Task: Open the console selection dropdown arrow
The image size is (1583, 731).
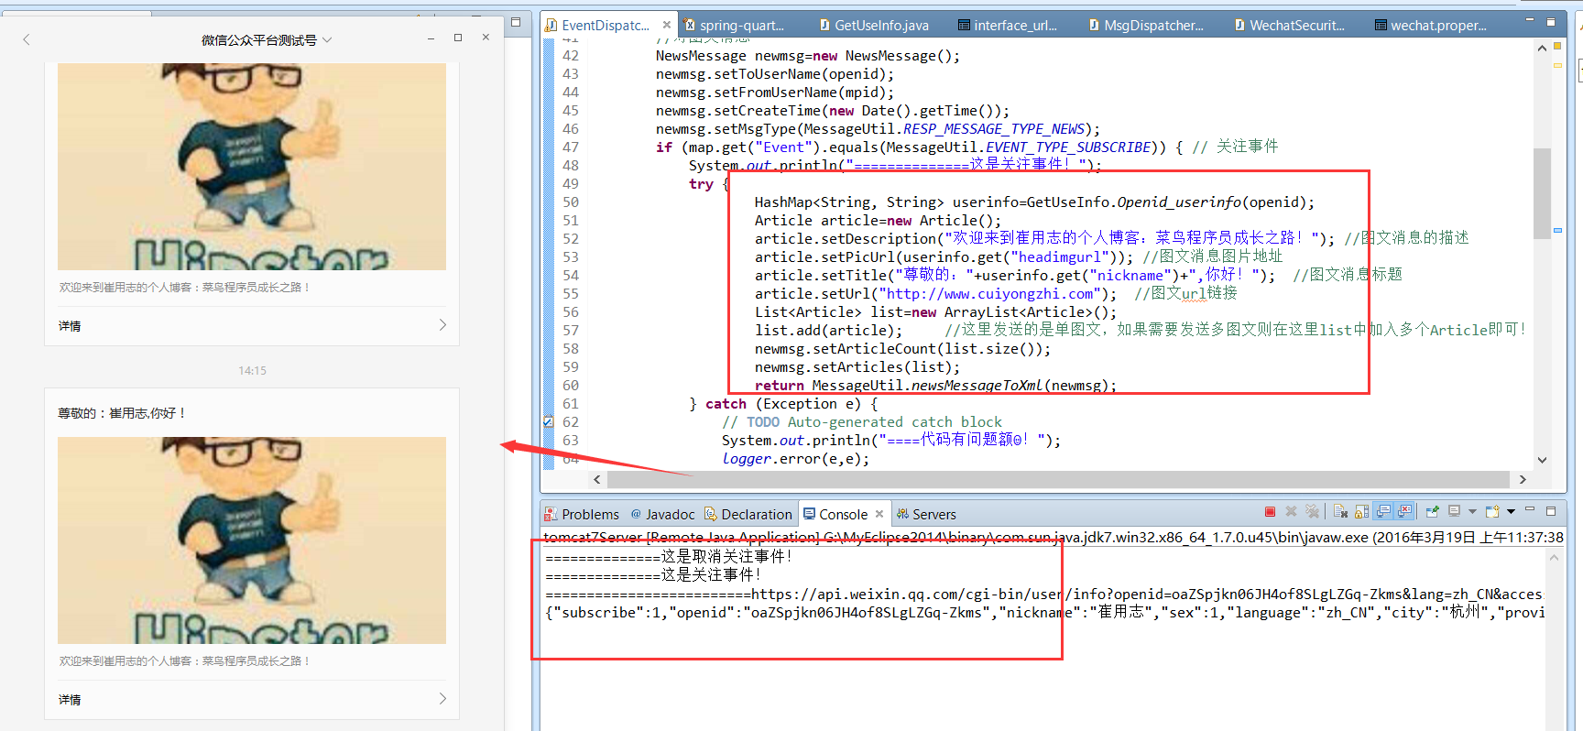Action: coord(1472,512)
